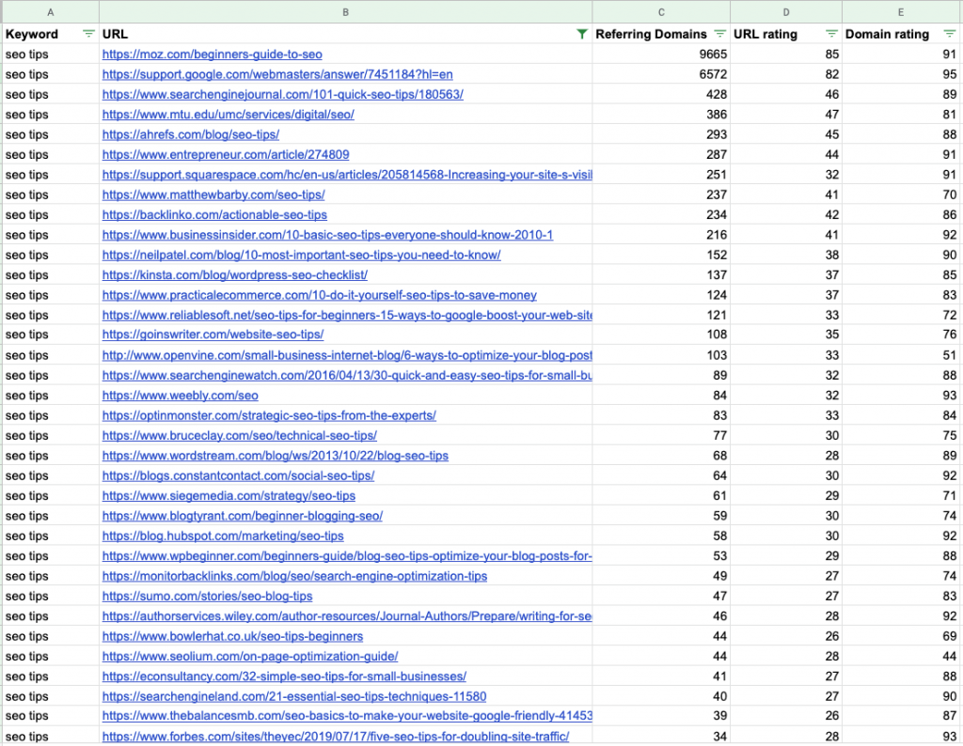
Task: Select column A header
Action: coord(51,12)
